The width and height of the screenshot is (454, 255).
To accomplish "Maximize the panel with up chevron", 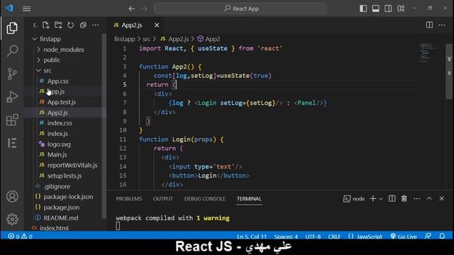I will pos(429,198).
